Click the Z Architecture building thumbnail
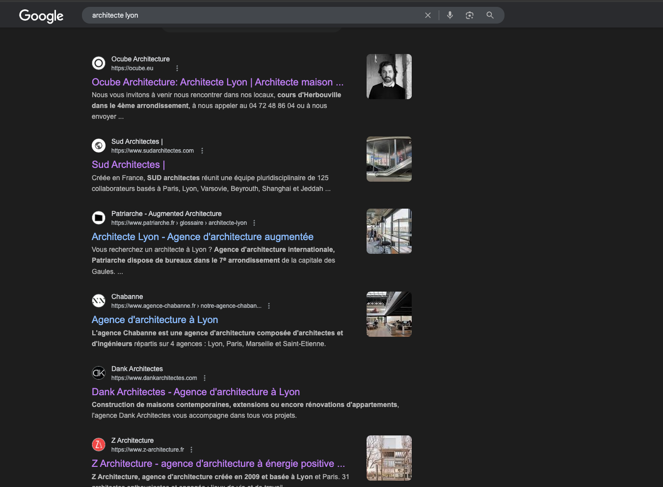Image resolution: width=663 pixels, height=487 pixels. tap(389, 458)
